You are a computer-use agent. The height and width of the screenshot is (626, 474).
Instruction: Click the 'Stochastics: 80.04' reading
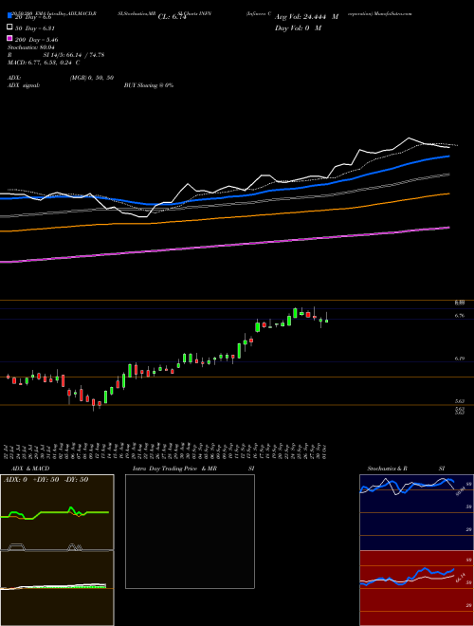point(30,47)
